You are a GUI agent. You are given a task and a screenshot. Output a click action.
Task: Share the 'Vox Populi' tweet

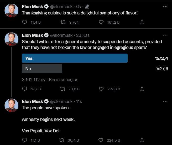pyautogui.click(x=142, y=140)
